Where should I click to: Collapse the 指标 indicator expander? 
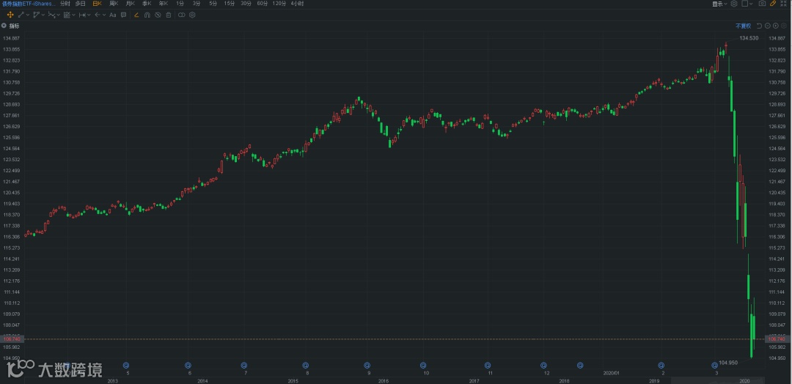coord(4,25)
